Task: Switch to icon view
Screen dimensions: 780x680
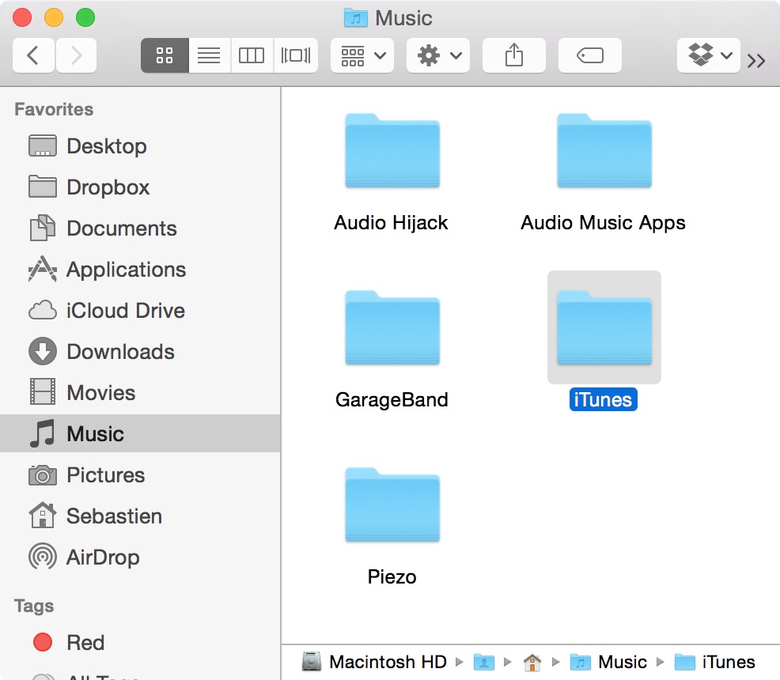Action: pyautogui.click(x=165, y=55)
